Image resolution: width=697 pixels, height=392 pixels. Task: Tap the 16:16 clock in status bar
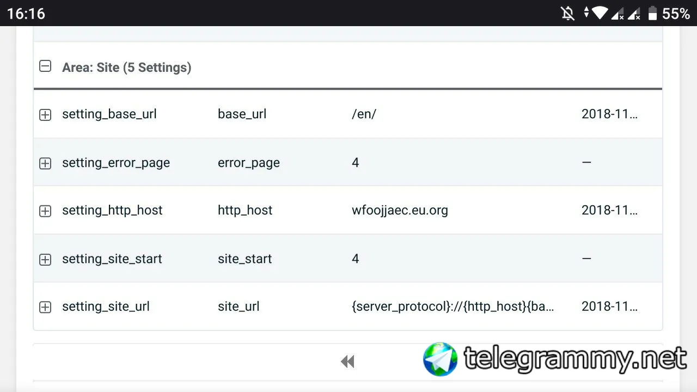point(26,13)
